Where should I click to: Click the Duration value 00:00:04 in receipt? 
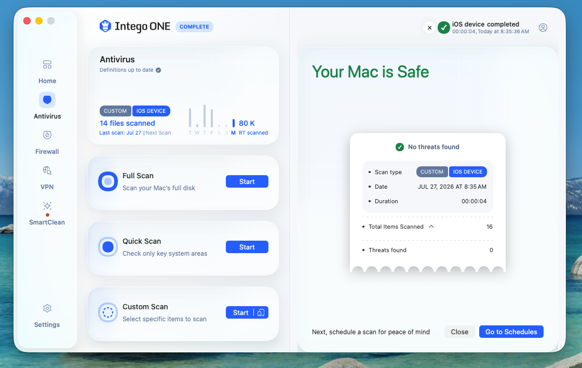click(x=474, y=201)
